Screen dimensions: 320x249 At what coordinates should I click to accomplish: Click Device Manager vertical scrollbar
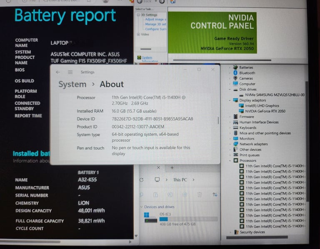(307, 141)
